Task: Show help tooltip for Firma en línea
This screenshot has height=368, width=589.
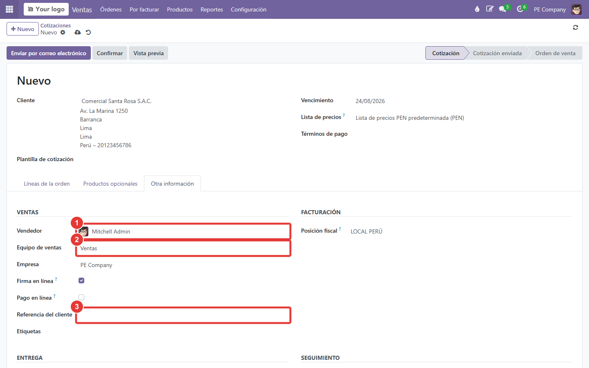Action: click(x=56, y=279)
